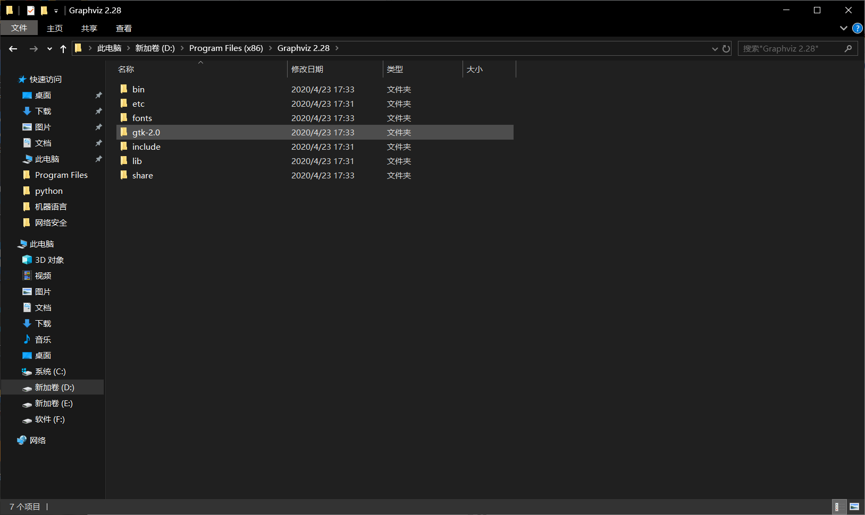The image size is (865, 515).
Task: Click the Forward navigation arrow
Action: point(33,49)
